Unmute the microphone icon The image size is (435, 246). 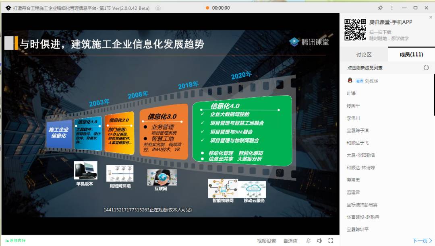tap(309, 240)
